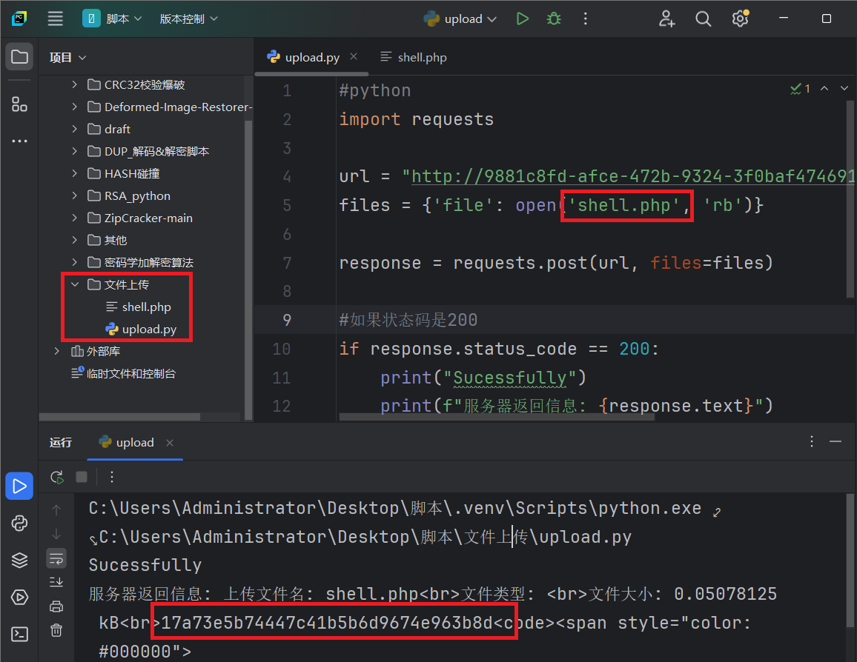Print the console output

click(56, 606)
